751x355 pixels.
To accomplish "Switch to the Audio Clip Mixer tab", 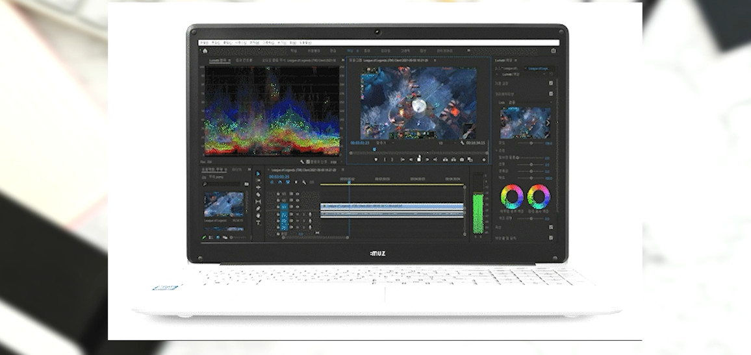I will tap(299, 61).
